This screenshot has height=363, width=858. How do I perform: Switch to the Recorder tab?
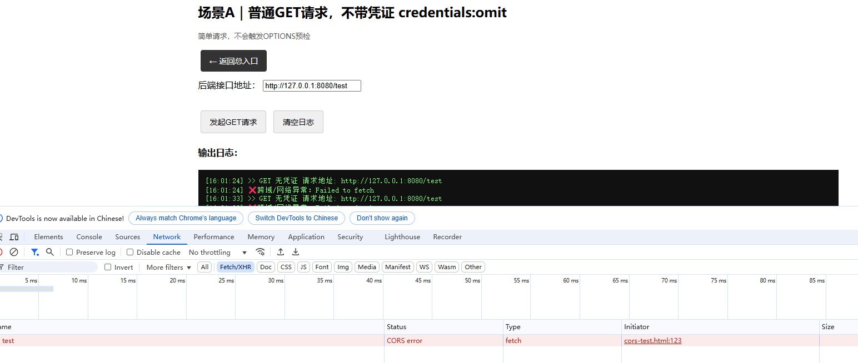coord(447,237)
